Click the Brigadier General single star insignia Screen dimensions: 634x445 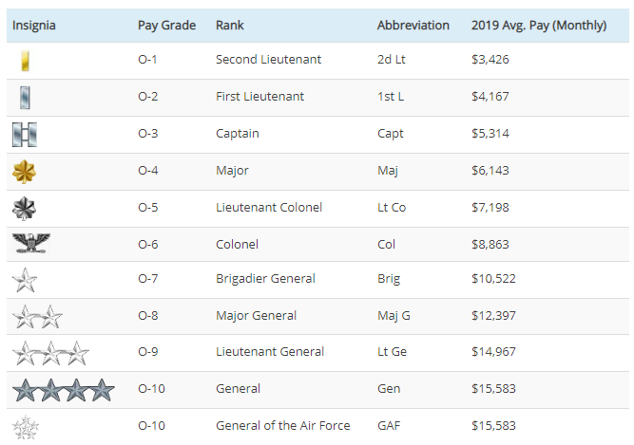click(x=24, y=280)
